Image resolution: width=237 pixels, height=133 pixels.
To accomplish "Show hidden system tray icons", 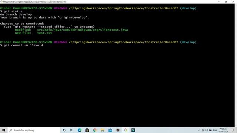I will point(199,130).
